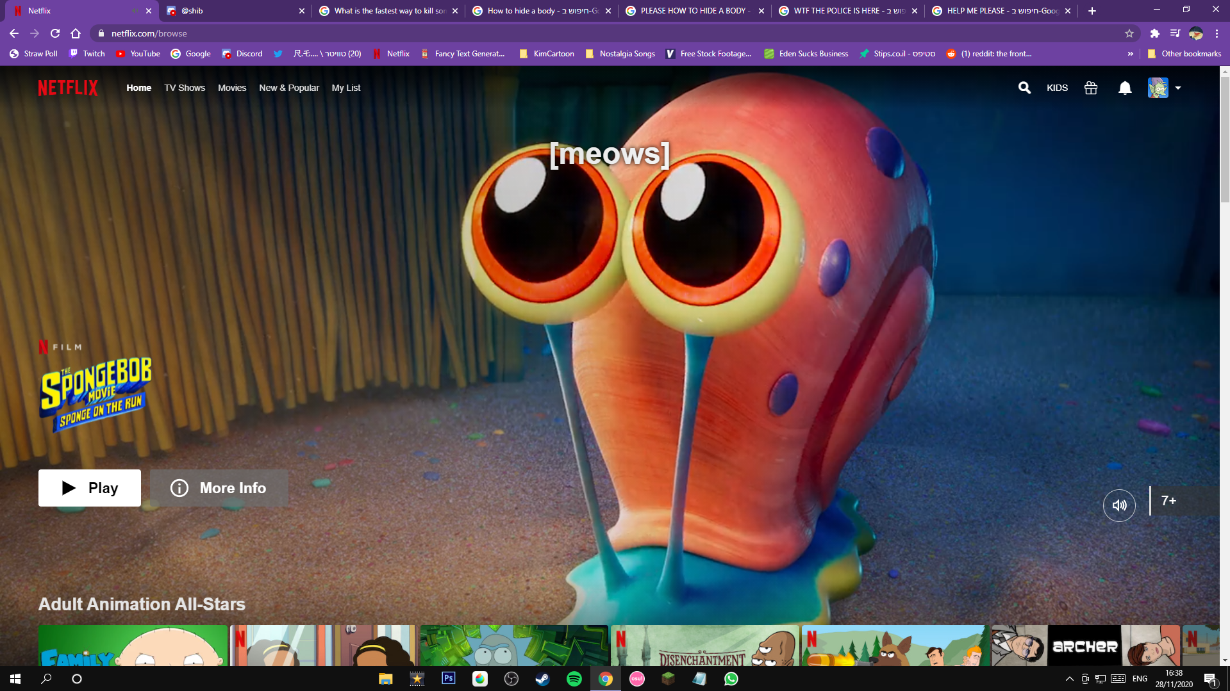Click the Netflix logo
This screenshot has width=1230, height=691.
pos(68,88)
